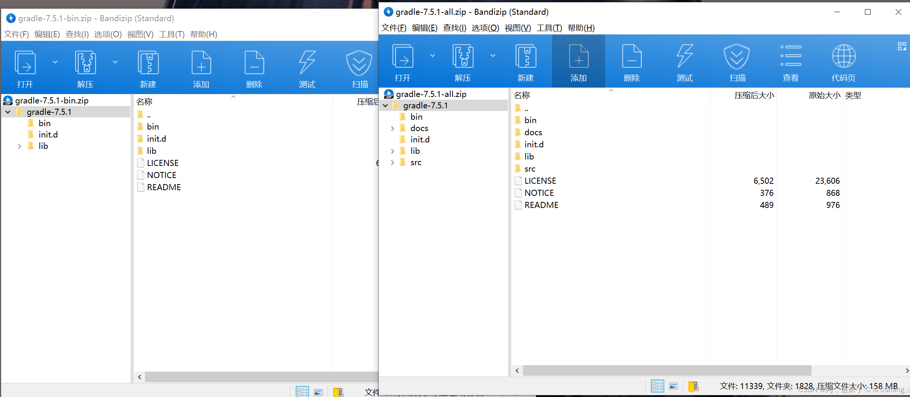The height and width of the screenshot is (397, 910).
Task: Open 文件(F) menu in bin.zip window
Action: (x=16, y=34)
